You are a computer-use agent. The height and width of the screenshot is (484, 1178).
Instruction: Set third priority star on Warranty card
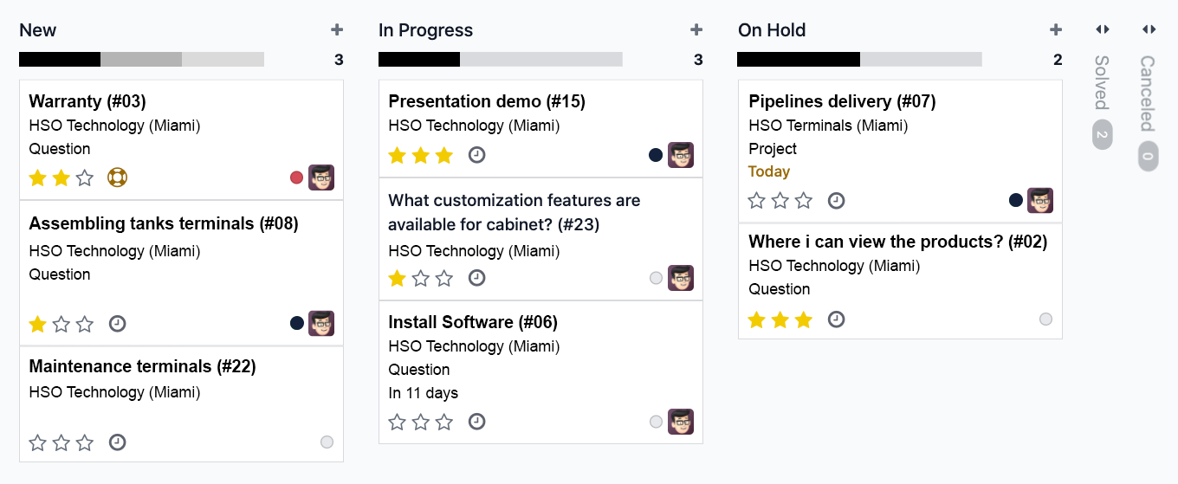coord(85,178)
